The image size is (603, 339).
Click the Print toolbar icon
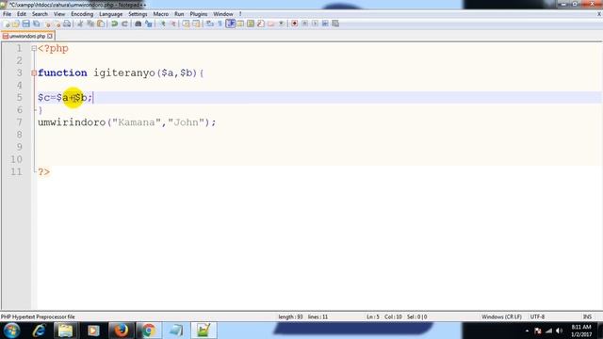click(x=67, y=24)
